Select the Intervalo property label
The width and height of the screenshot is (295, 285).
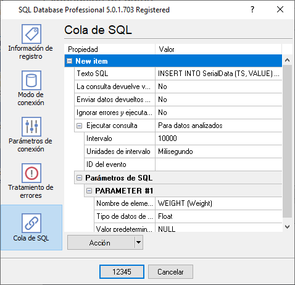99,138
